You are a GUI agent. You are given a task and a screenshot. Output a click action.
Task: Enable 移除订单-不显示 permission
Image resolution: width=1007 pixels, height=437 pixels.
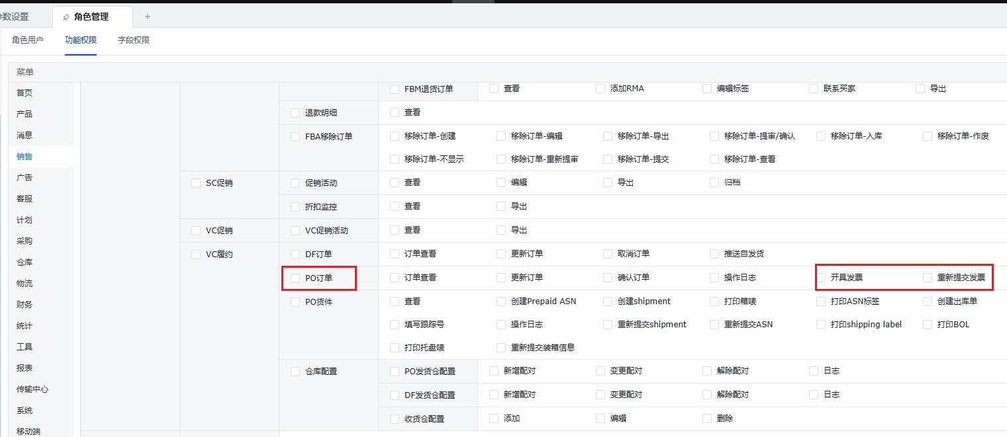[x=395, y=159]
